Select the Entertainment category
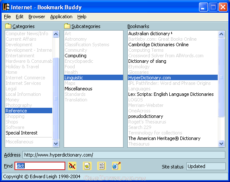 28,56
